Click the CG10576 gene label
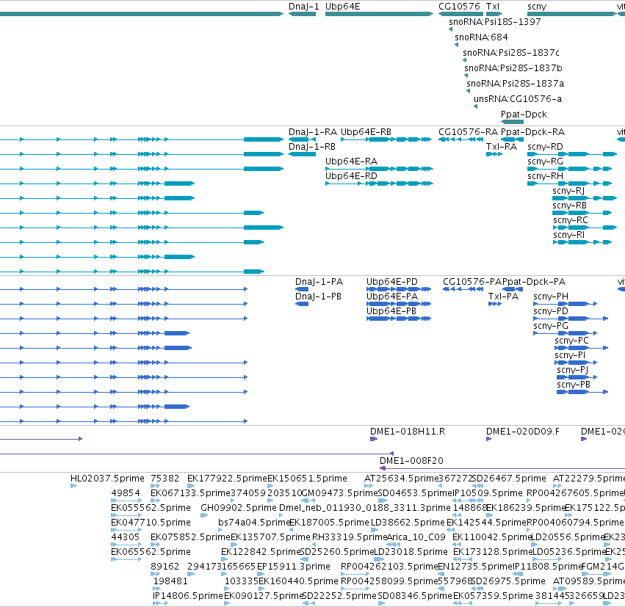Image resolution: width=625 pixels, height=607 pixels. coord(459,7)
